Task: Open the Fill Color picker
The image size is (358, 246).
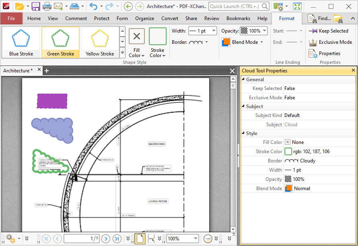Action: [136, 43]
